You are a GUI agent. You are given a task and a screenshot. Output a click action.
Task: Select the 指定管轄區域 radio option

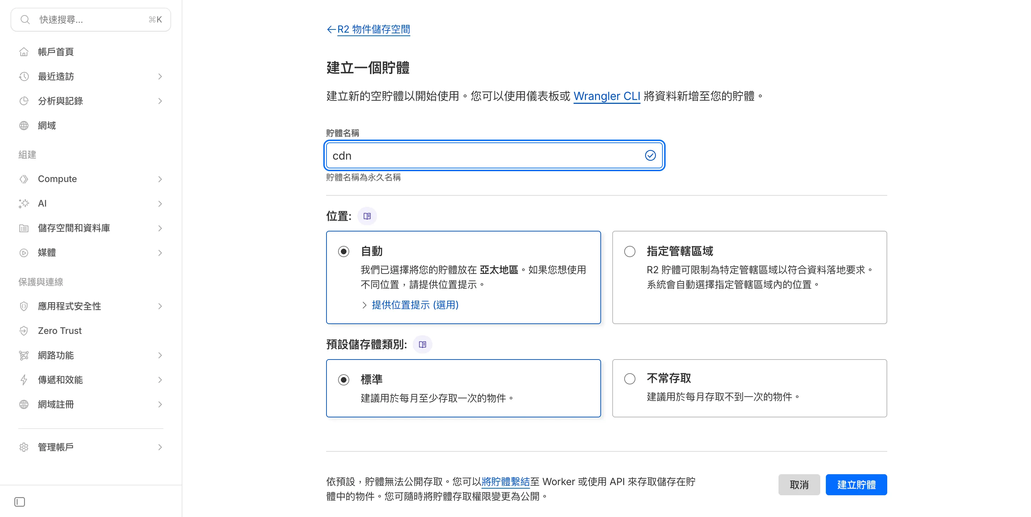coord(629,251)
